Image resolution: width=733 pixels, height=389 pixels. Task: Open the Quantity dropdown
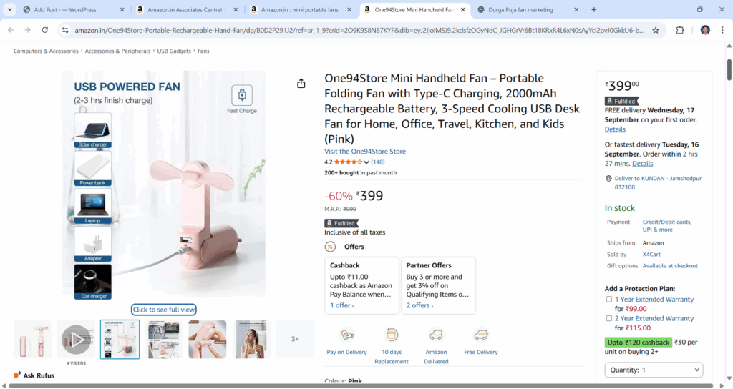(654, 370)
